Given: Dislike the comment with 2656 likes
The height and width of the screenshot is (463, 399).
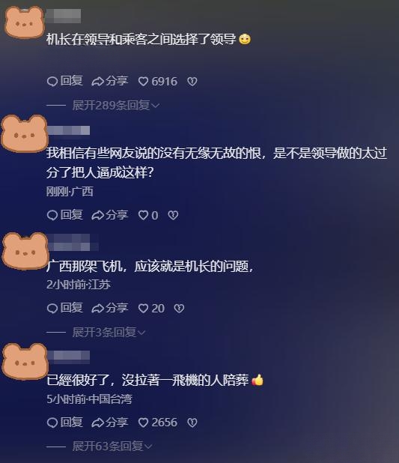Looking at the screenshot, I should coord(192,423).
